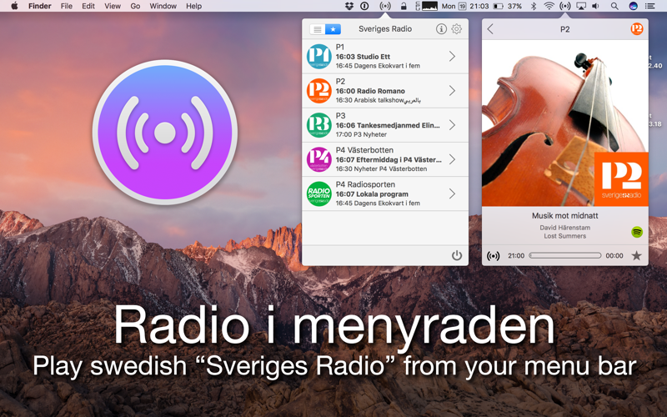Viewport: 667px width, 417px height.
Task: Click the P4 Västerbotten channel logo
Action: [x=319, y=159]
